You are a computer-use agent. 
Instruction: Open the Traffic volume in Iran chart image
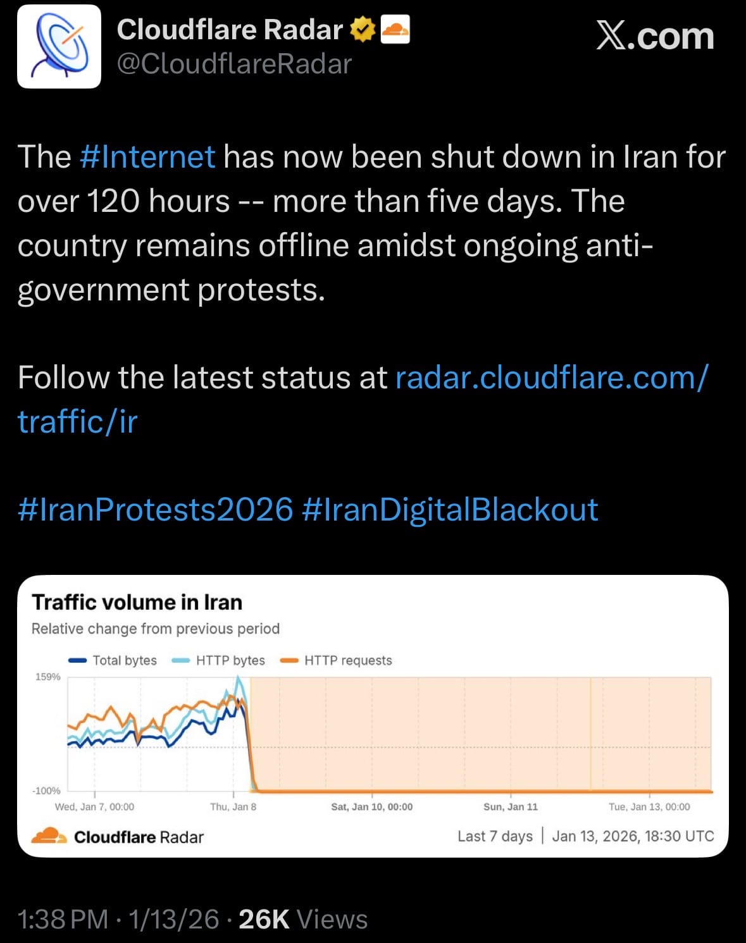[x=373, y=727]
